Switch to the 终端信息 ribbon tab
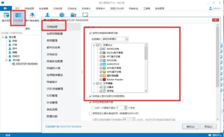The height and width of the screenshot is (137, 224). (29, 9)
